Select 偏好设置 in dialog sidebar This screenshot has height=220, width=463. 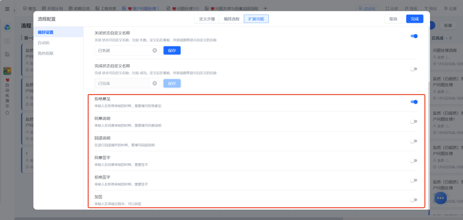[58, 32]
